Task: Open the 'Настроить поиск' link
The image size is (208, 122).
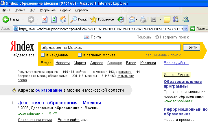Action: point(174,37)
